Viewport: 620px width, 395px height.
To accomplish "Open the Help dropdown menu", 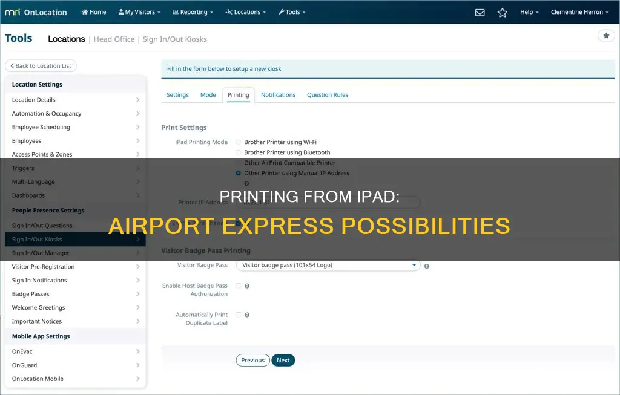I will 529,12.
